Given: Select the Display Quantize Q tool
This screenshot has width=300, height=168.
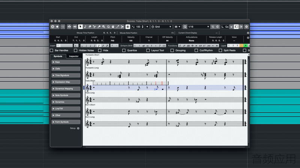Looking at the screenshot, I should (x=108, y=27).
